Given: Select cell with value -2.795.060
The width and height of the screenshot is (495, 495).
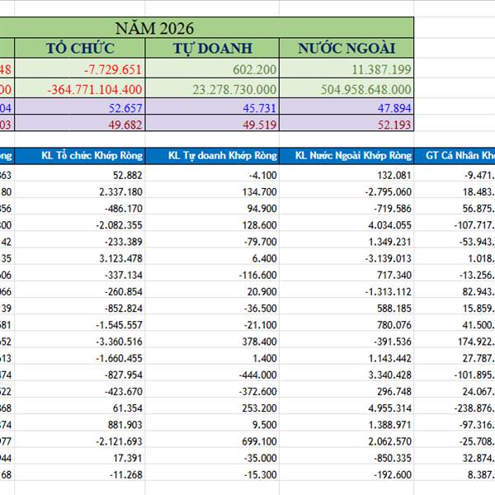Looking at the screenshot, I should coord(346,191).
